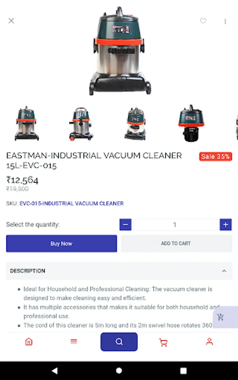Select the quantity input field
The height and width of the screenshot is (380, 238).
coord(175,225)
